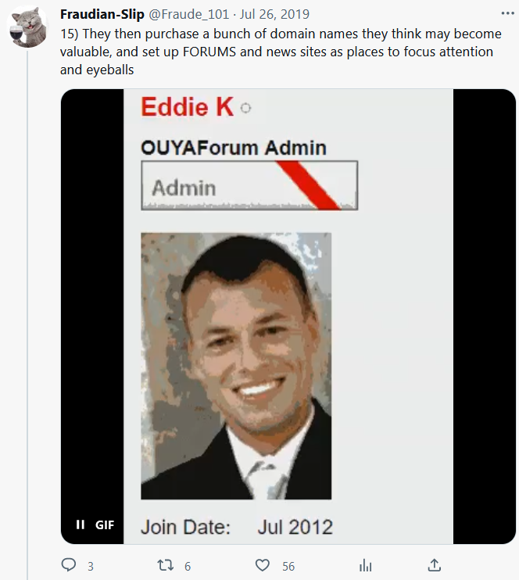The image size is (519, 580).
Task: Click the like count 56
Action: pyautogui.click(x=288, y=566)
